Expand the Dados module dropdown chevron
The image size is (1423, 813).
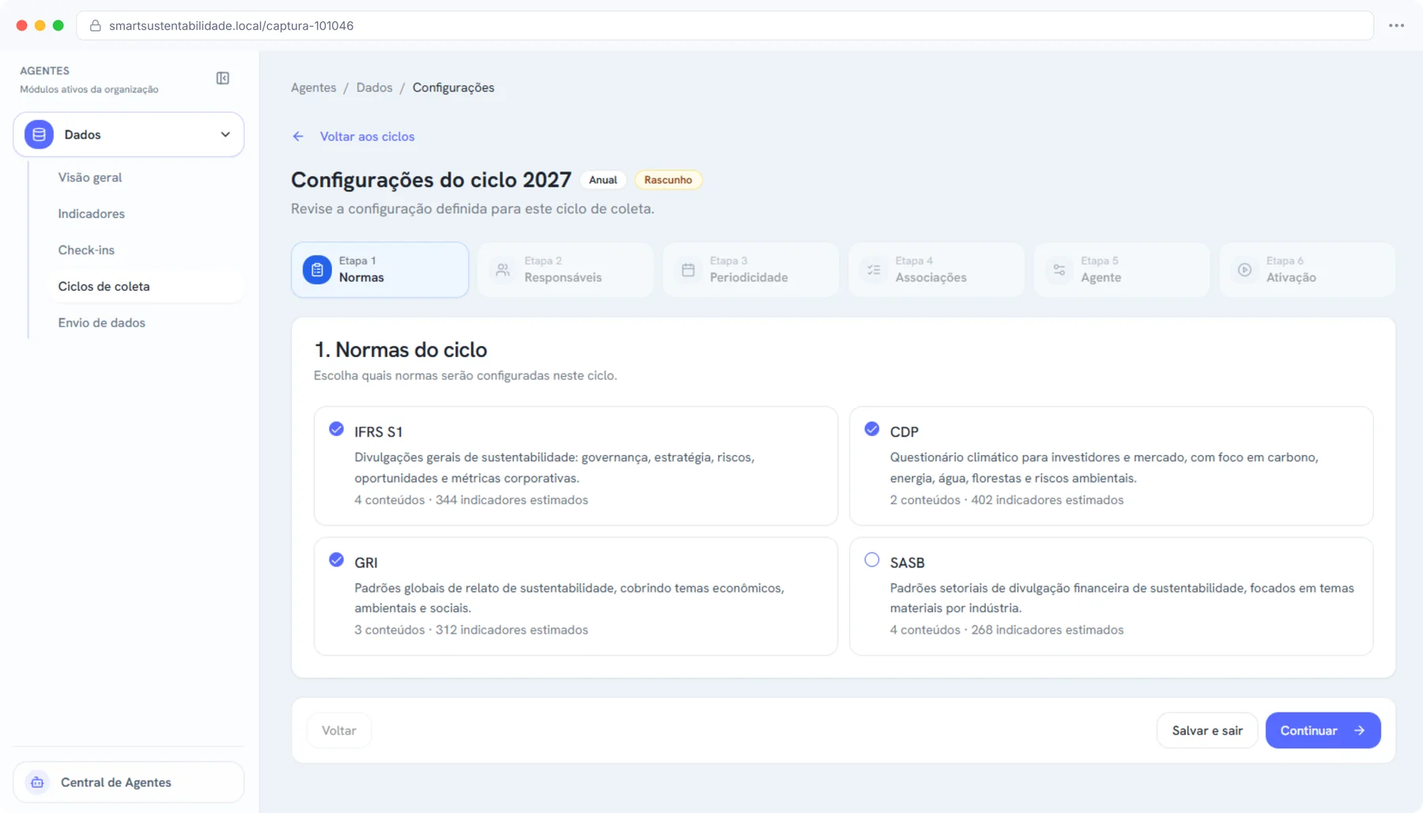(225, 134)
